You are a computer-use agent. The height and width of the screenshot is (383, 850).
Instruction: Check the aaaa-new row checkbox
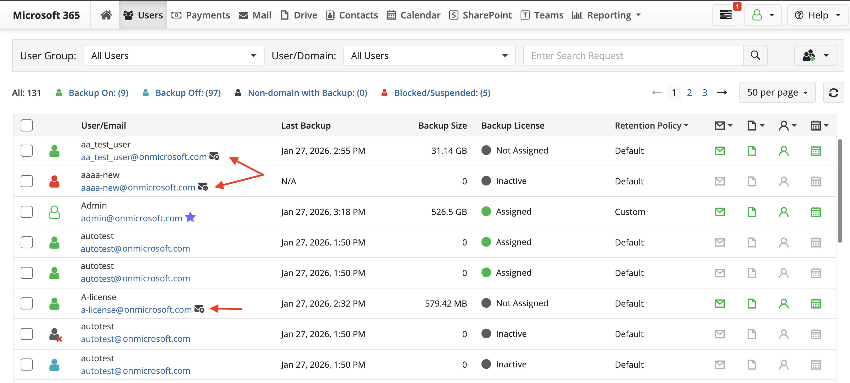27,181
